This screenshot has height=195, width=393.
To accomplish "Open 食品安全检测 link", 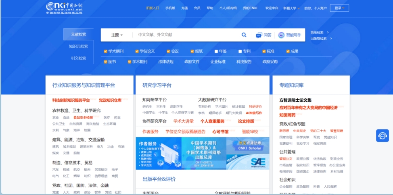I will (x=83, y=117).
